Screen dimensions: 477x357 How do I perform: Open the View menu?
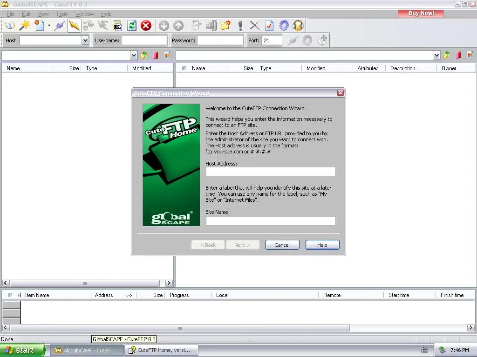tap(43, 14)
